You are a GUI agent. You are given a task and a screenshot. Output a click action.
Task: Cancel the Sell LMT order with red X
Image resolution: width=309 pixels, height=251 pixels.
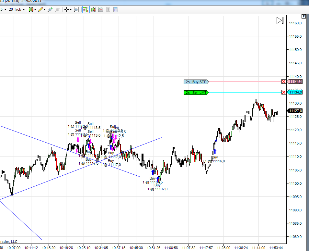(284, 92)
